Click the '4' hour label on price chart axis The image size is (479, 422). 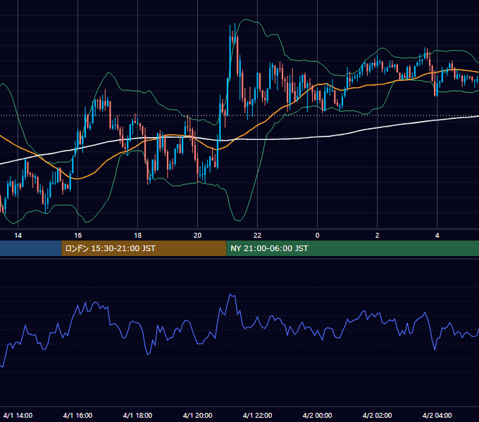(x=437, y=236)
